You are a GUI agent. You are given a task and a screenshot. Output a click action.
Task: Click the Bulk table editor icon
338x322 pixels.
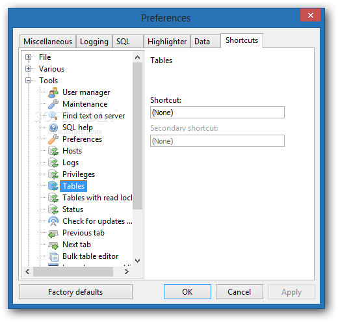click(53, 256)
